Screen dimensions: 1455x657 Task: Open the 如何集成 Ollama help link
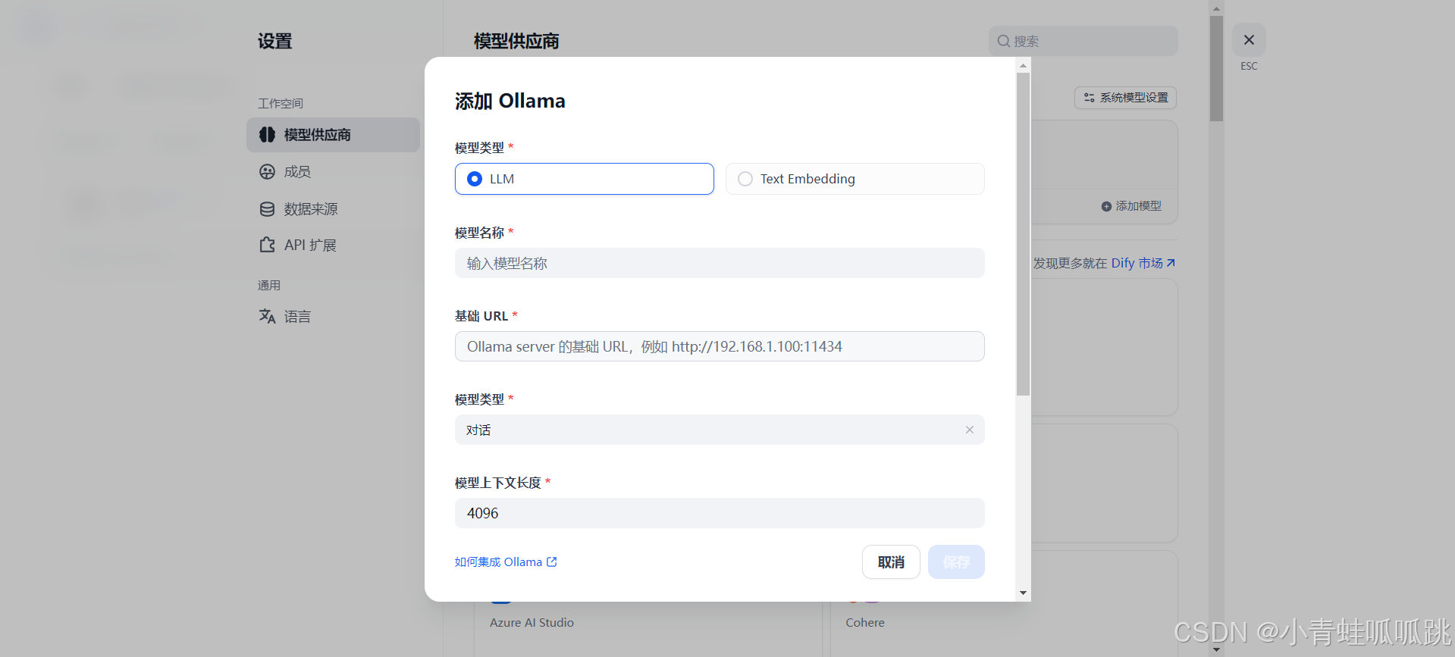[506, 562]
